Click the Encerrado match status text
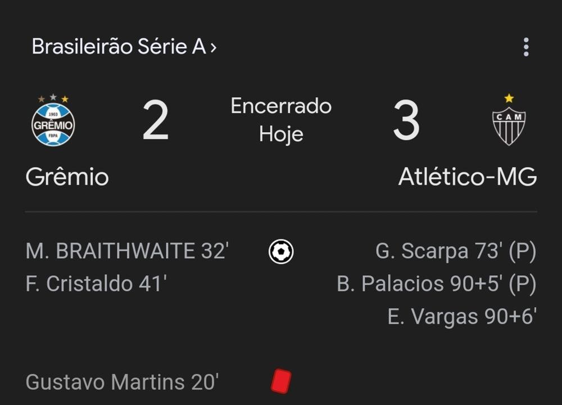This screenshot has height=405, width=562. click(281, 106)
